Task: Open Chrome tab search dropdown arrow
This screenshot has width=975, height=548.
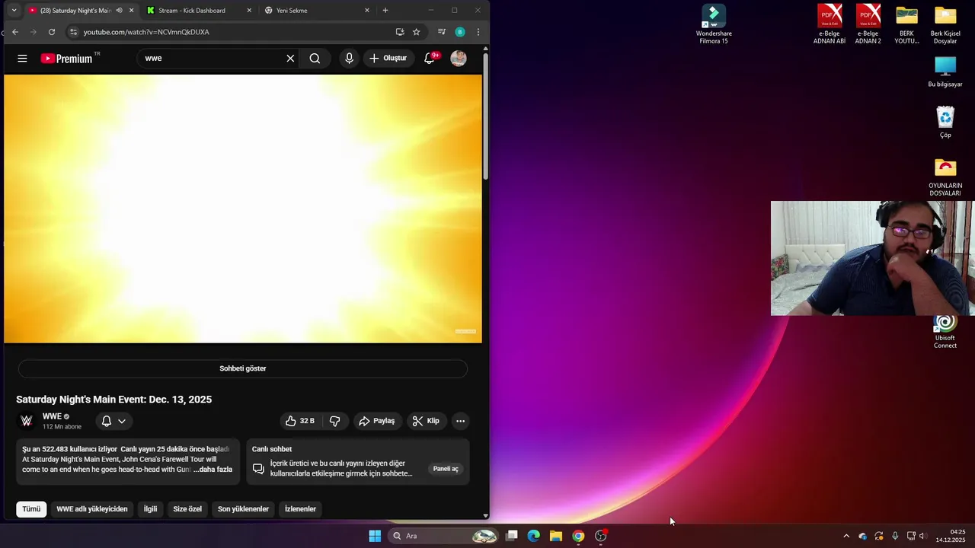Action: 14,11
